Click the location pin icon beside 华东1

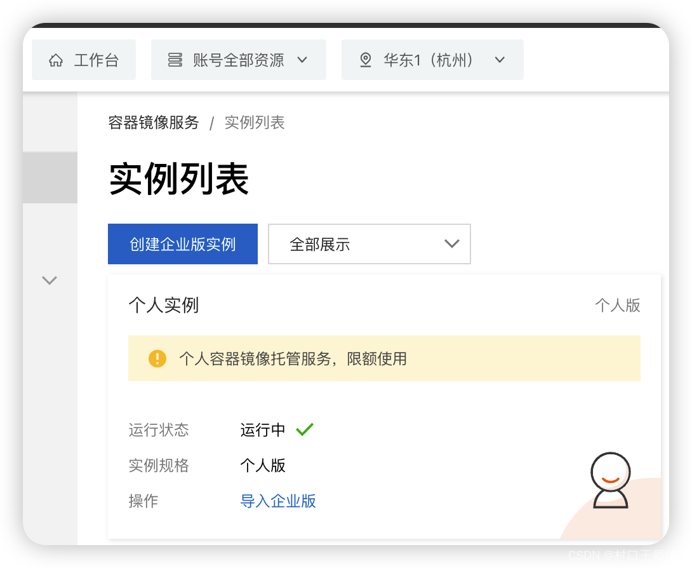tap(366, 60)
